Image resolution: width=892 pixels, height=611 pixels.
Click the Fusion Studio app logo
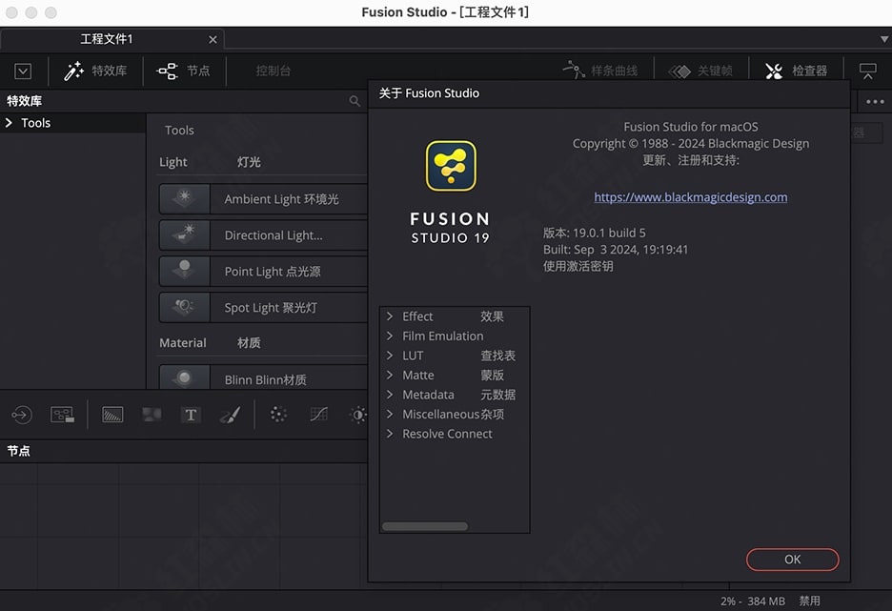[x=451, y=166]
